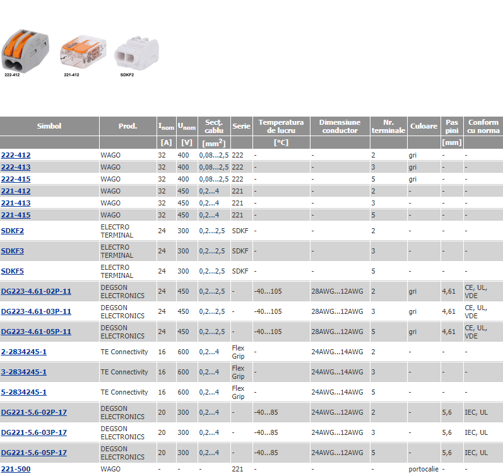Click the [°C] unit header cell
Viewport: 503px width, 474px height.
(x=281, y=142)
